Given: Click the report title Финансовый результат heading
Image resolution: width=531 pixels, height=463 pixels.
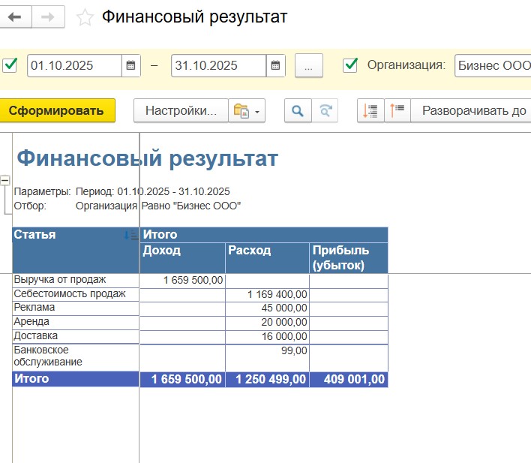Looking at the screenshot, I should pos(147,158).
